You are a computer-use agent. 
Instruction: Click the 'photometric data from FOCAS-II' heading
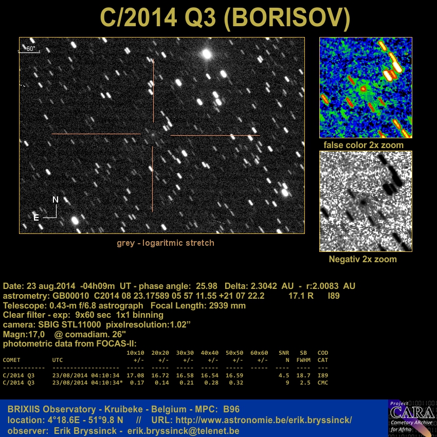69,343
